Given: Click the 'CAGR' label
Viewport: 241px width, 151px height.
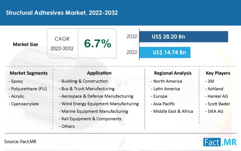Looking at the screenshot, I should 62,39.
